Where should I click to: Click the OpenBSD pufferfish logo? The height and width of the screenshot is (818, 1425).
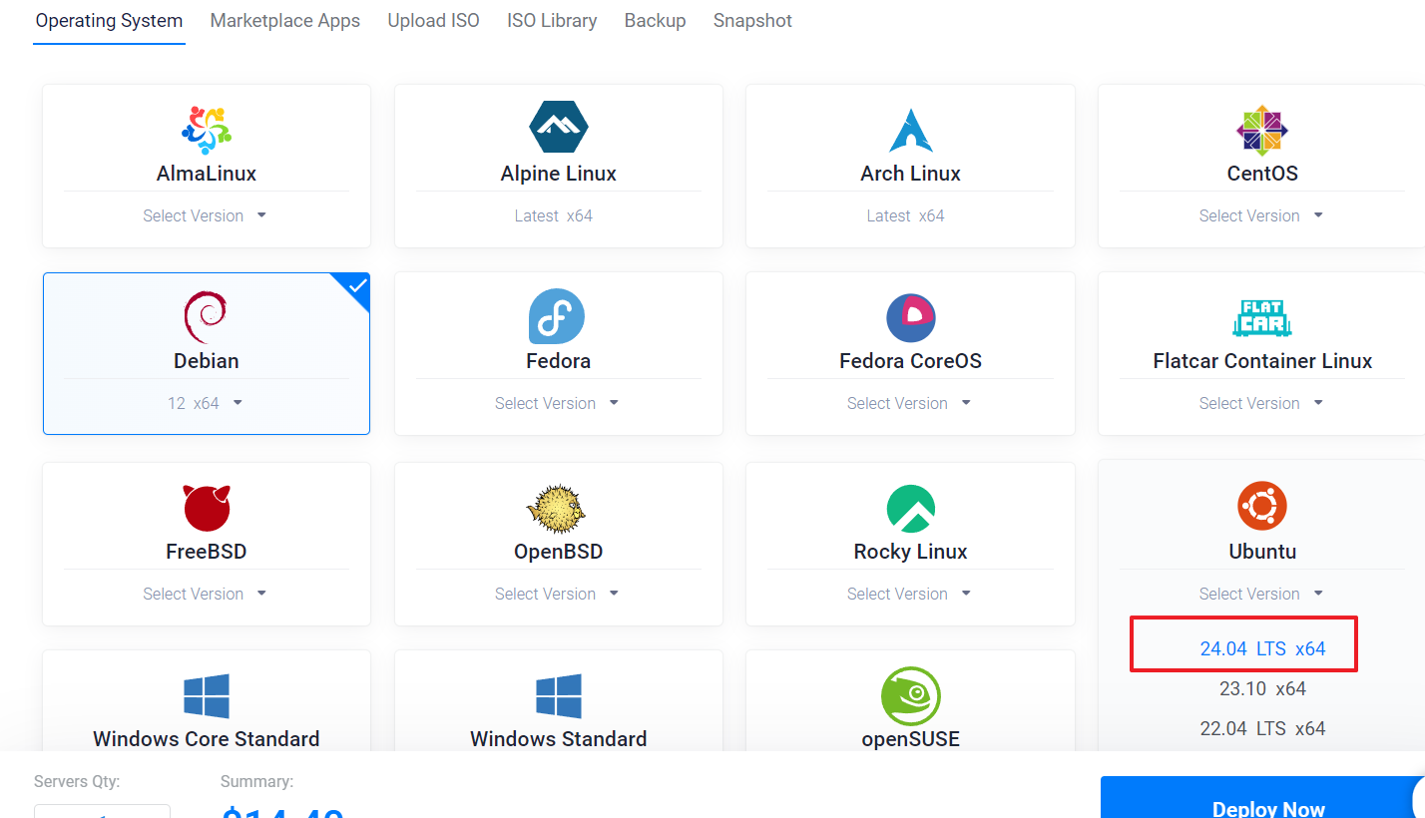tap(556, 508)
